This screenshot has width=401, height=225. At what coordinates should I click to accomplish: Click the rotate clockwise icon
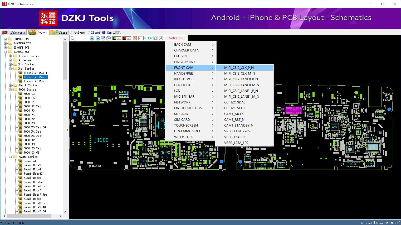pyautogui.click(x=103, y=38)
